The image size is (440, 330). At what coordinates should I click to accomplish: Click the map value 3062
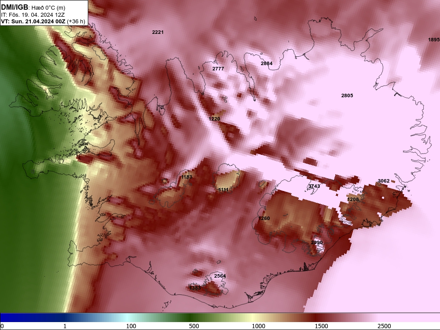(x=384, y=181)
